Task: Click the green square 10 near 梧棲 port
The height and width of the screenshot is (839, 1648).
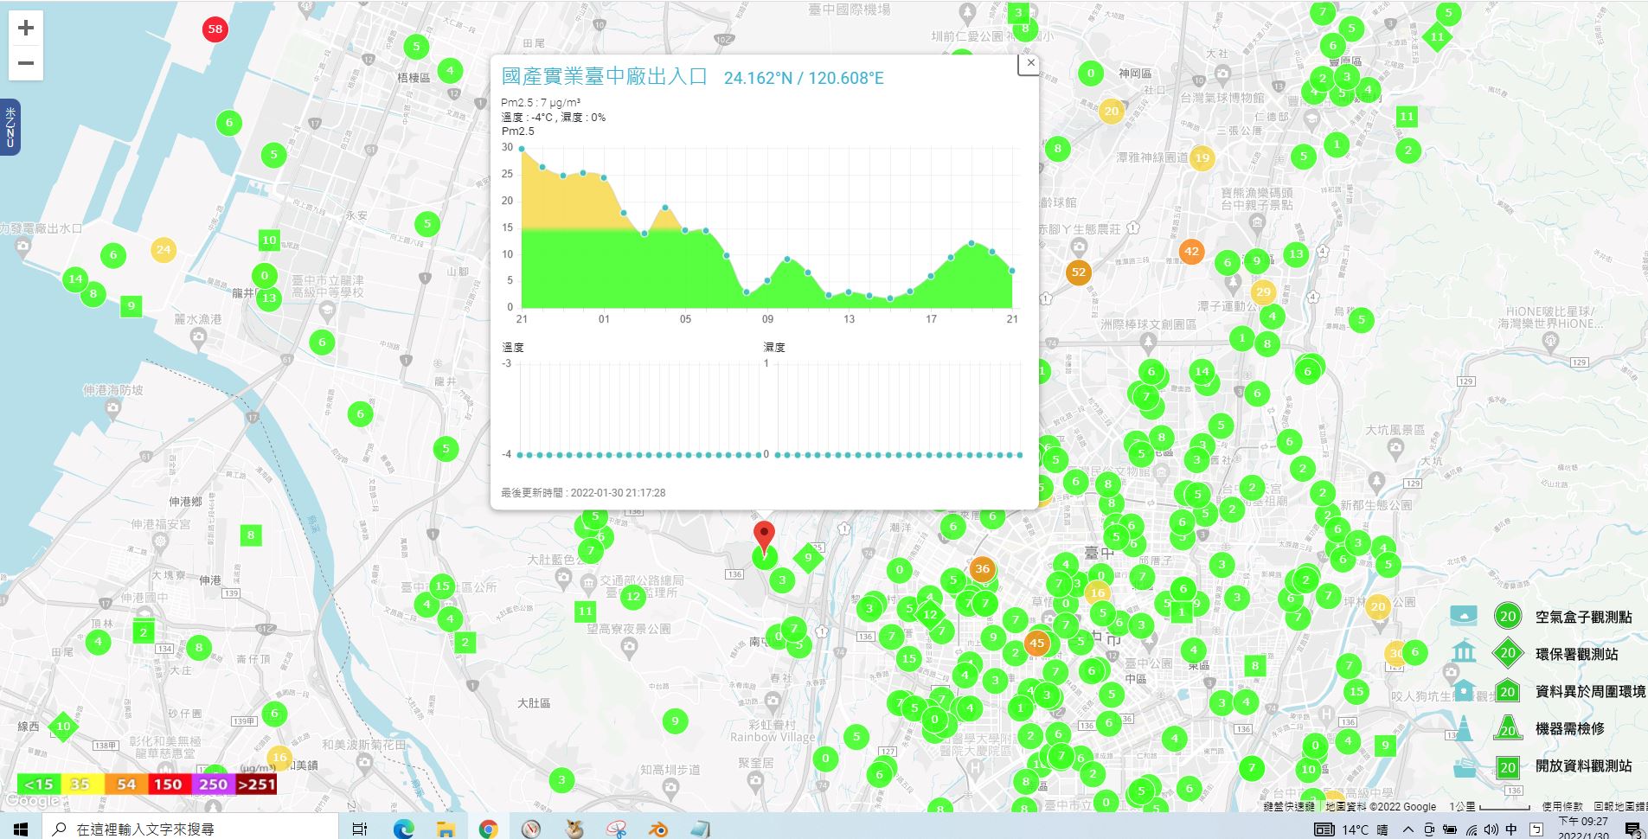Action: [x=269, y=240]
